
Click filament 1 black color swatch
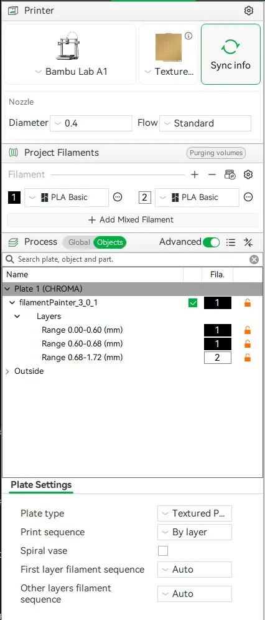tap(14, 198)
